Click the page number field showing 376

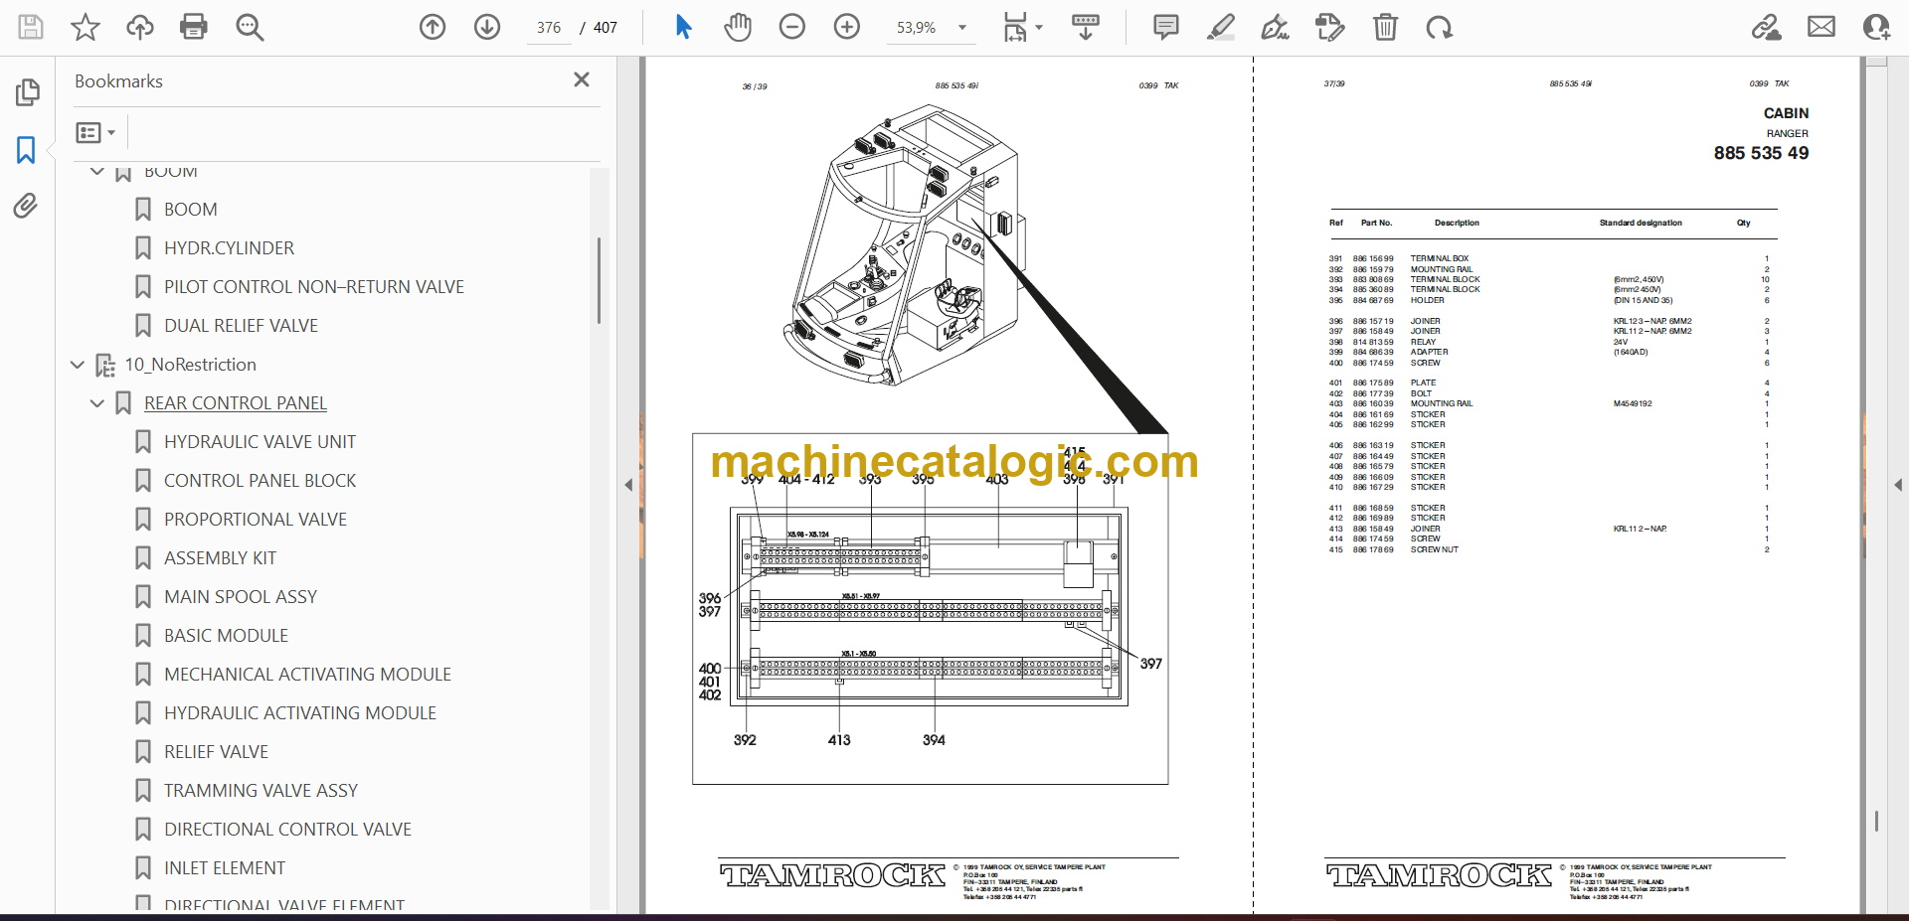[x=549, y=28]
